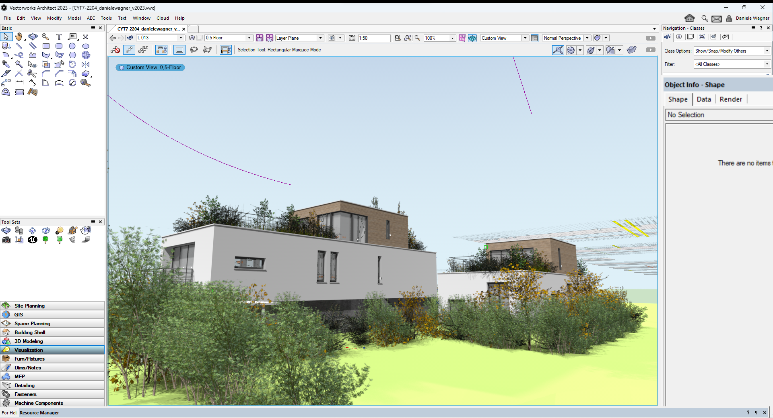The width and height of the screenshot is (773, 418).
Task: Click the Renderworks camera tool icon
Action: pos(6,240)
